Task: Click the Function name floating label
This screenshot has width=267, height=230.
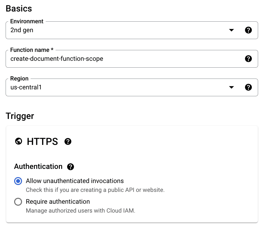Action: point(32,50)
